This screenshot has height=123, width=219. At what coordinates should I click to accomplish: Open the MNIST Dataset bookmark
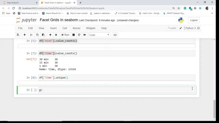[x=174, y=13]
